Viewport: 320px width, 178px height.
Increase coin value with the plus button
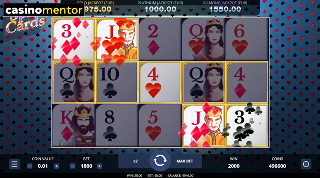[56, 166]
